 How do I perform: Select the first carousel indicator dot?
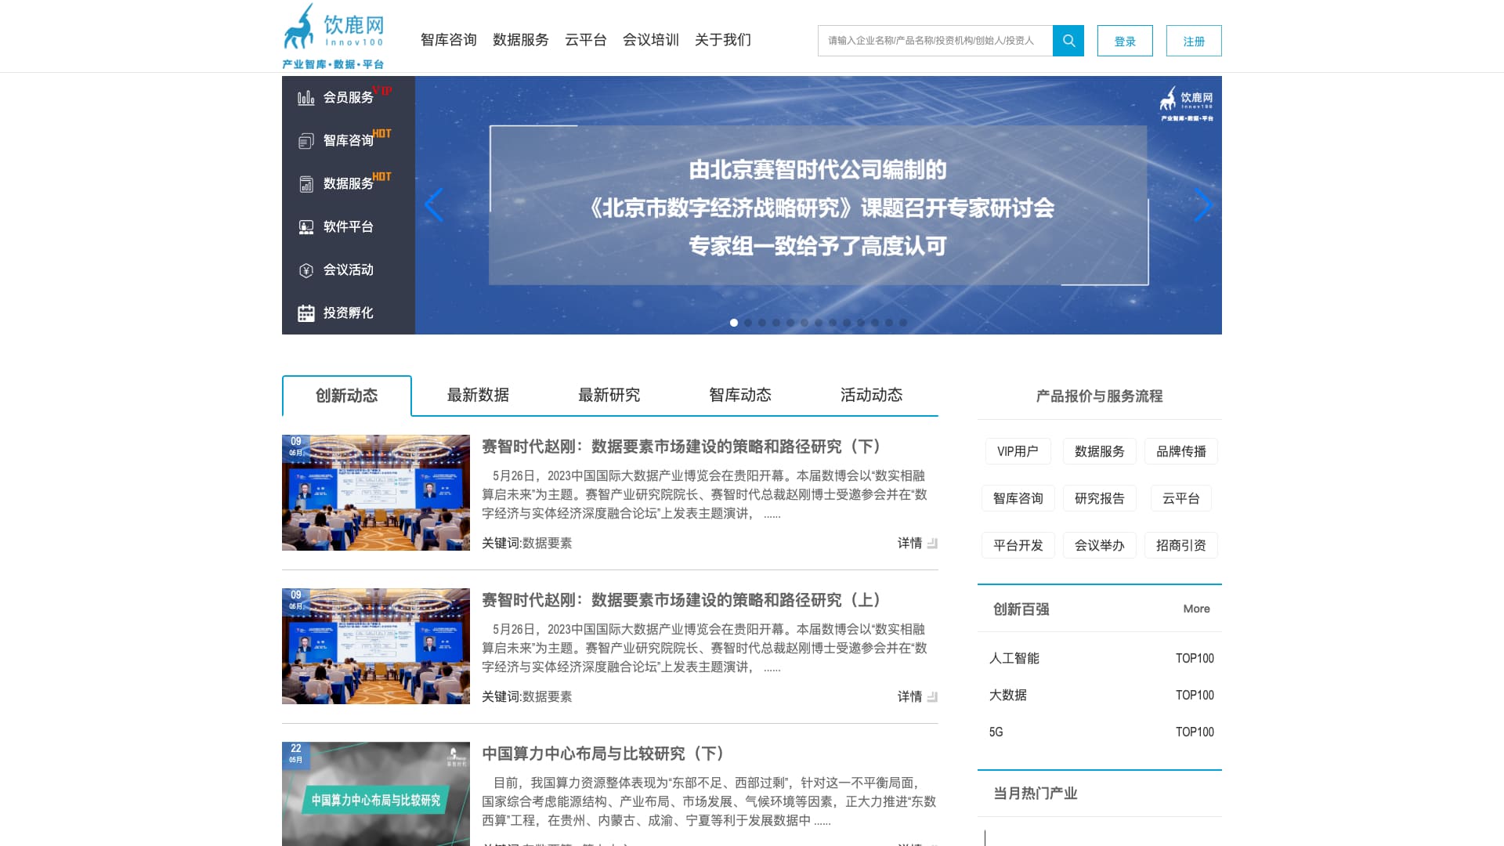click(734, 323)
